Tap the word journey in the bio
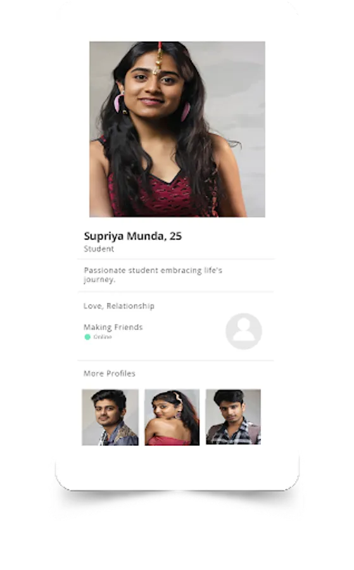 click(99, 279)
